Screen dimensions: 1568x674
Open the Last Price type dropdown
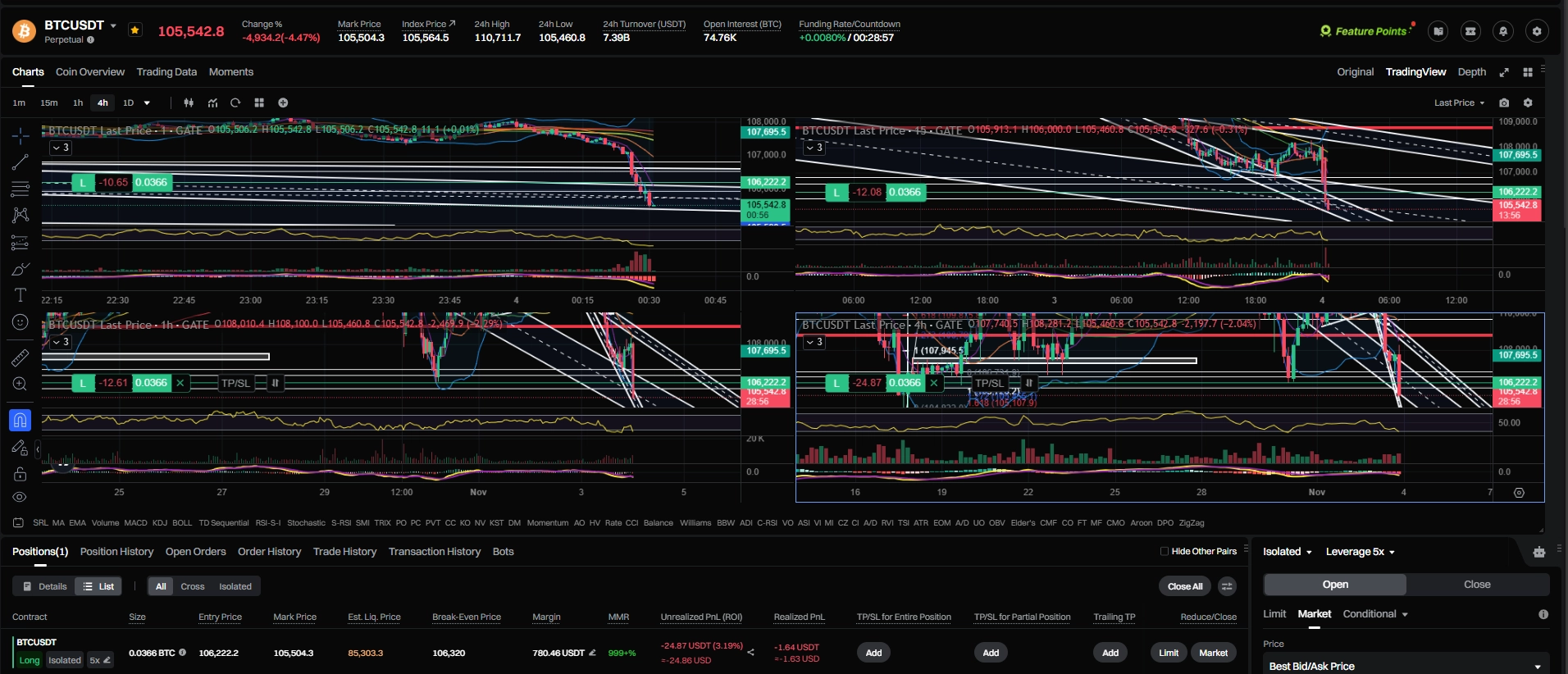[1460, 102]
